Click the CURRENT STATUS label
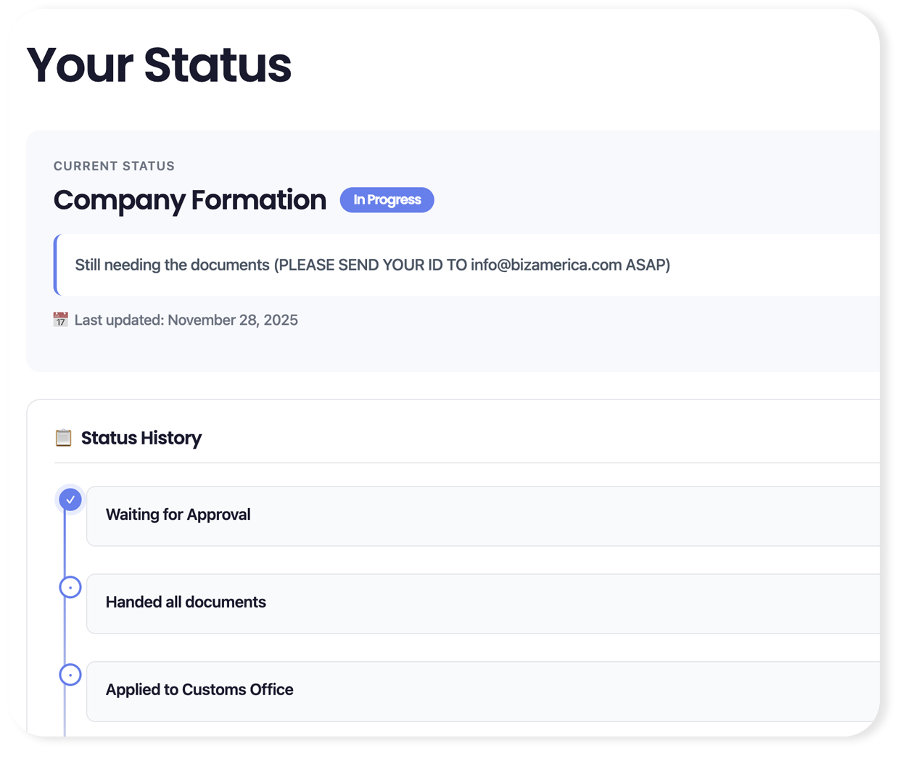Image resolution: width=903 pixels, height=759 pixels. (x=114, y=166)
